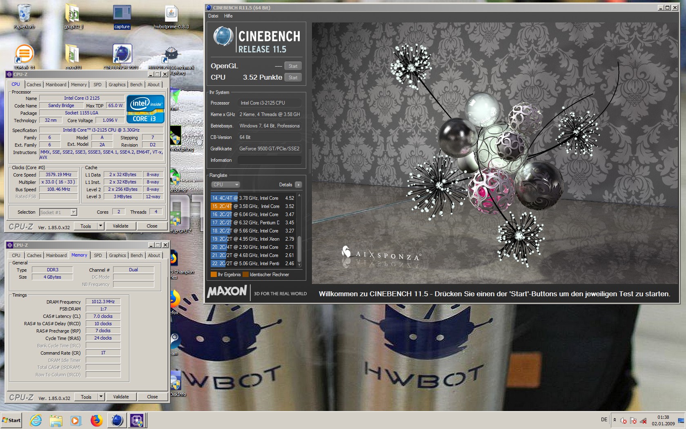Click Close in the upper CPU-Z

pyautogui.click(x=152, y=226)
